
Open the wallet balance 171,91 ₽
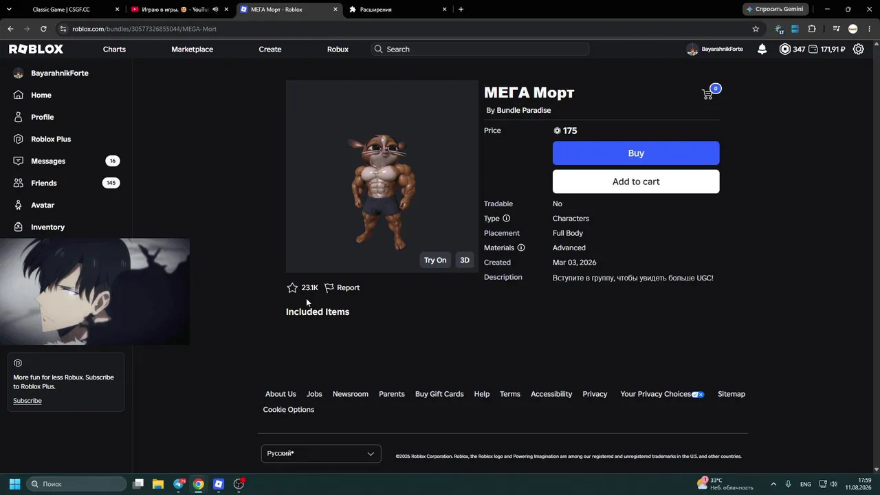click(x=827, y=49)
